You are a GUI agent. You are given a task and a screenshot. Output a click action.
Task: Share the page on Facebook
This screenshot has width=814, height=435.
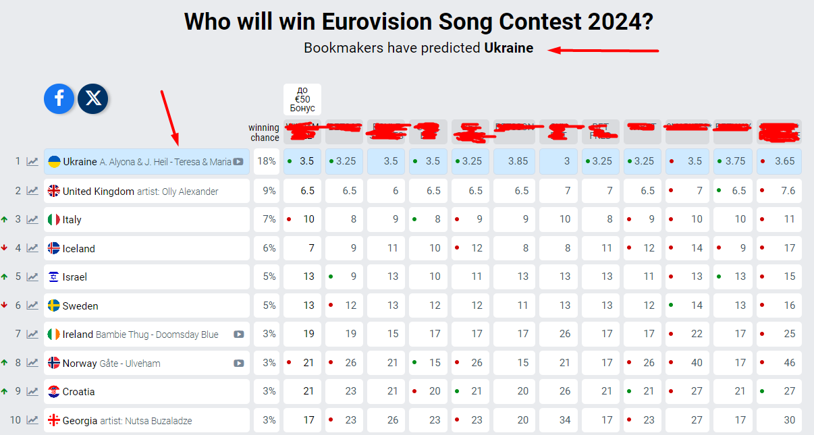[x=59, y=98]
